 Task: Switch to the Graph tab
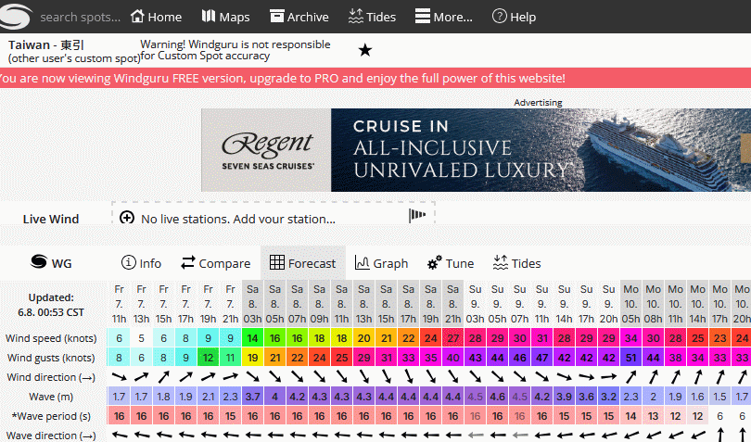381,263
